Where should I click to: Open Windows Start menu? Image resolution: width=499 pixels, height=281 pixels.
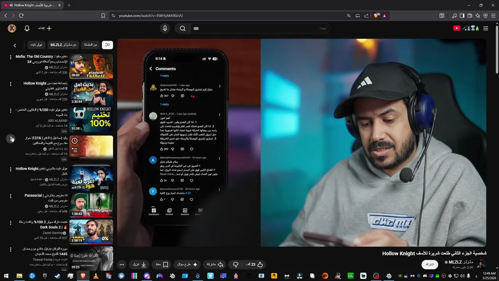tap(6, 276)
